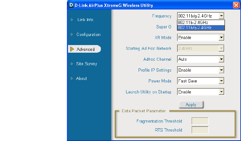Click the D-Link logo icon in title bar
Viewport: 241px width, 141px height.
71,5
